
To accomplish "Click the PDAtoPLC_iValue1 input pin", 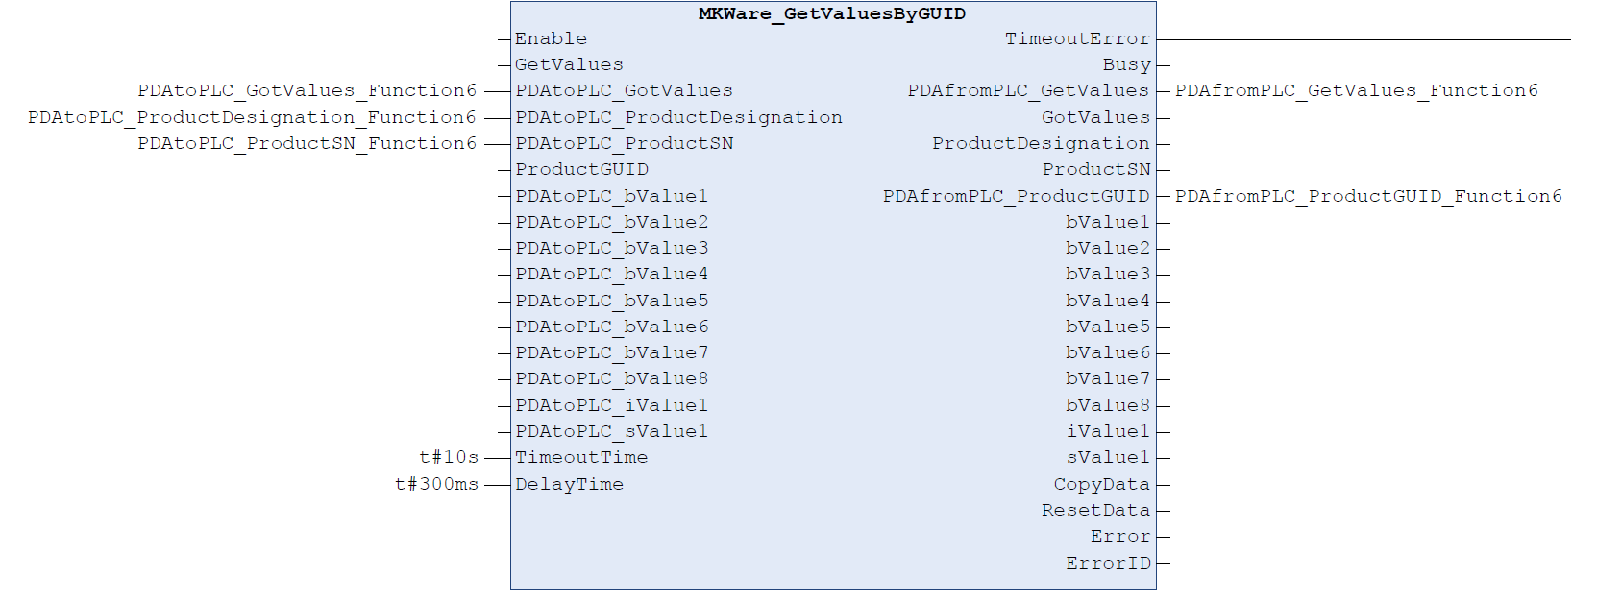I will [x=611, y=405].
